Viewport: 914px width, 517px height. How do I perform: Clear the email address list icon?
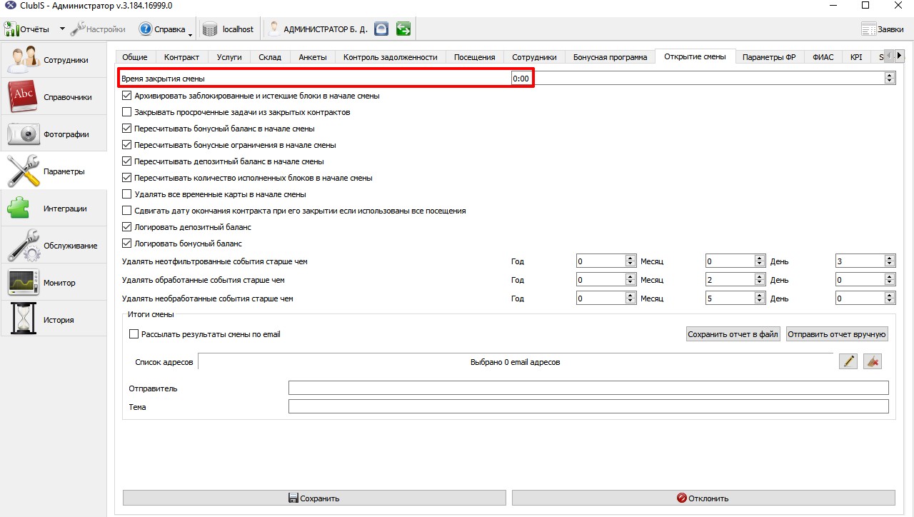[x=872, y=362]
